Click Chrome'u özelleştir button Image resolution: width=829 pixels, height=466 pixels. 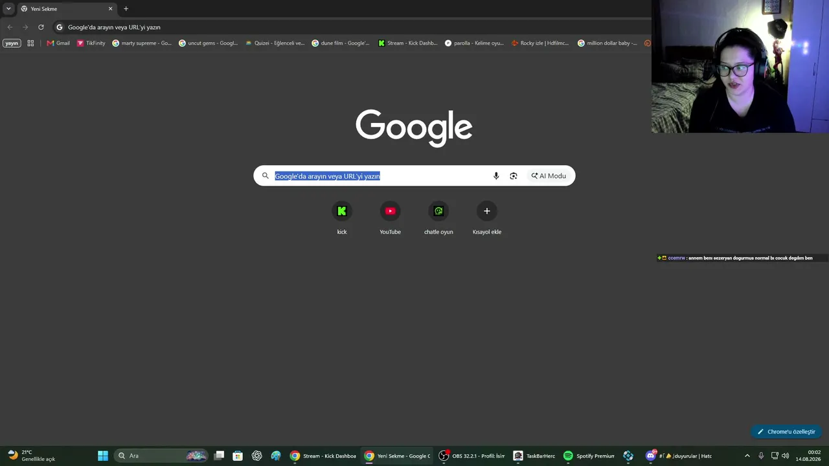786,432
